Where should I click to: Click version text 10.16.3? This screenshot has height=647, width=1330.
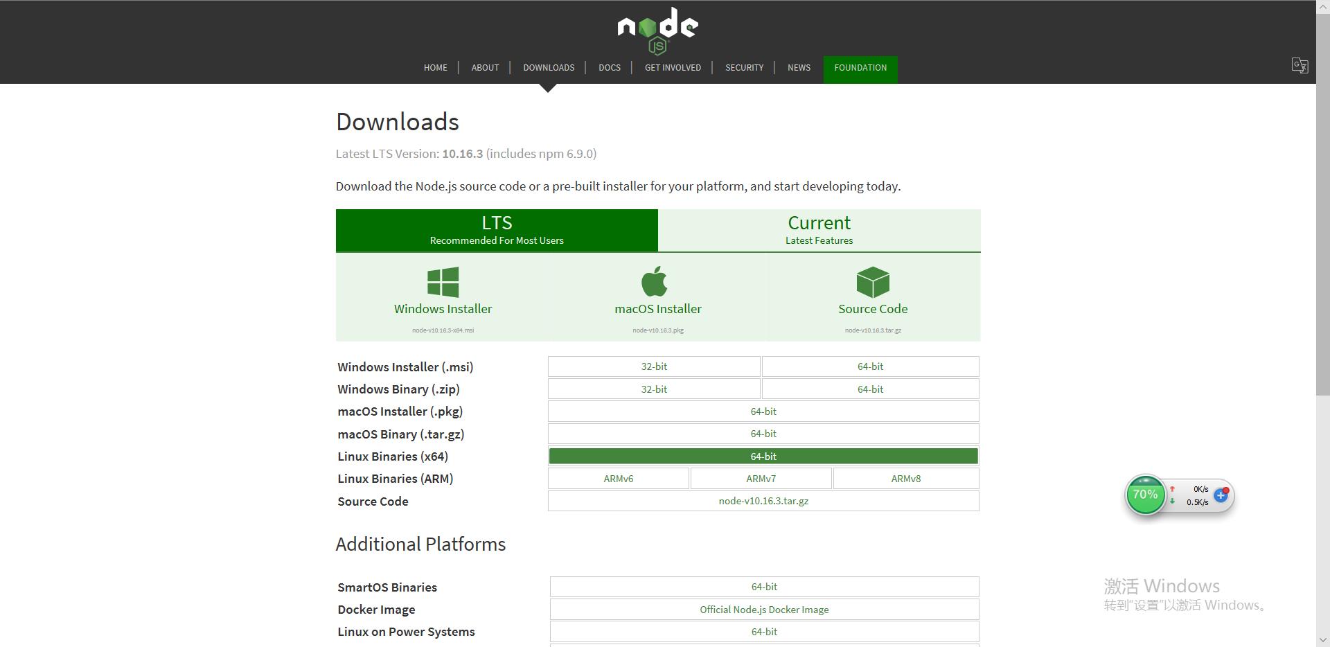[463, 154]
